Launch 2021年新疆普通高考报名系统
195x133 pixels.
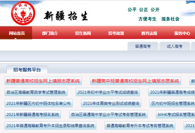click(x=33, y=114)
